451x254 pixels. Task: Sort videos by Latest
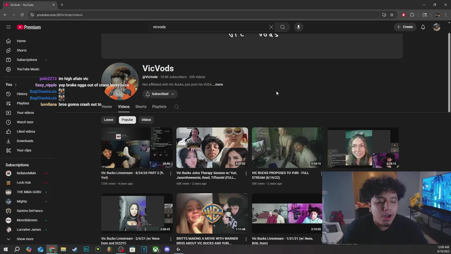[109, 120]
